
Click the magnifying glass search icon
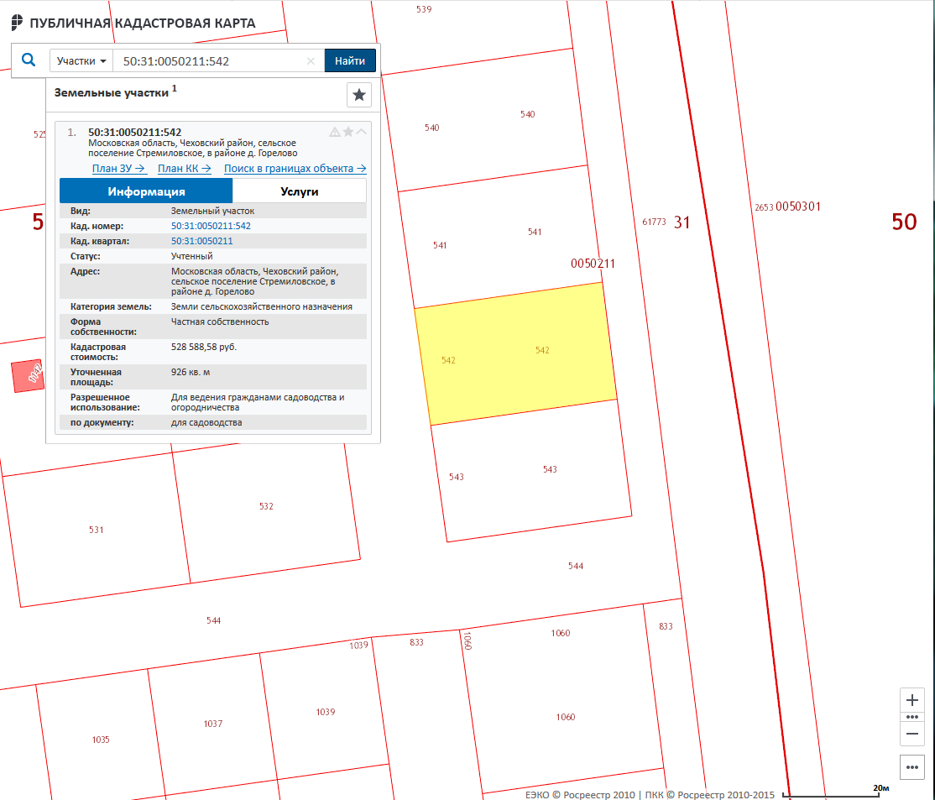click(x=29, y=60)
